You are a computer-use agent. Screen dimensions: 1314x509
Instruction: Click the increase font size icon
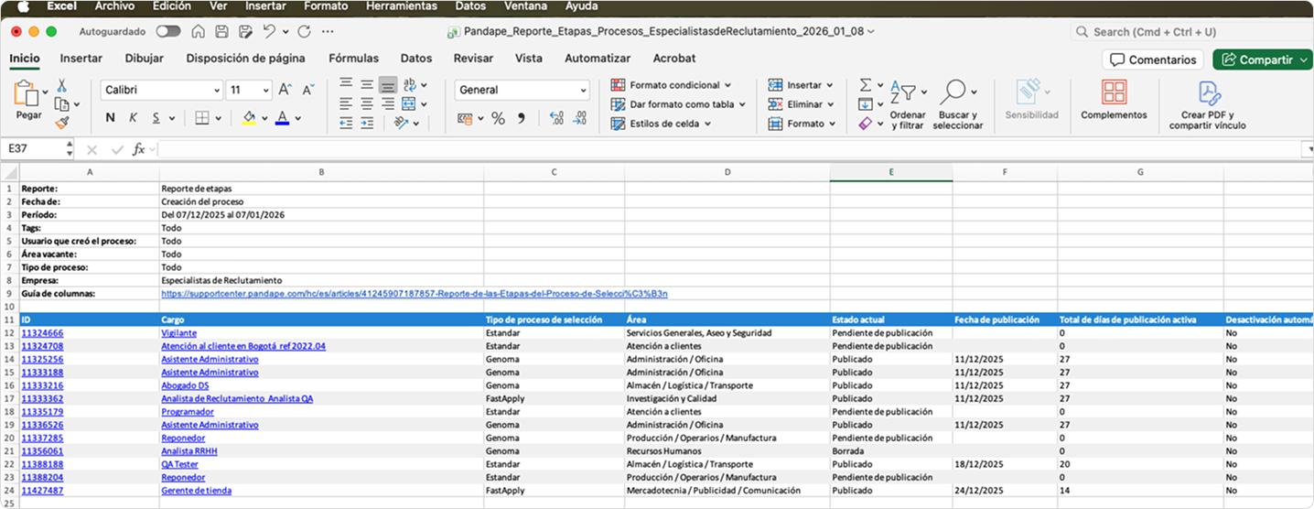coord(285,90)
